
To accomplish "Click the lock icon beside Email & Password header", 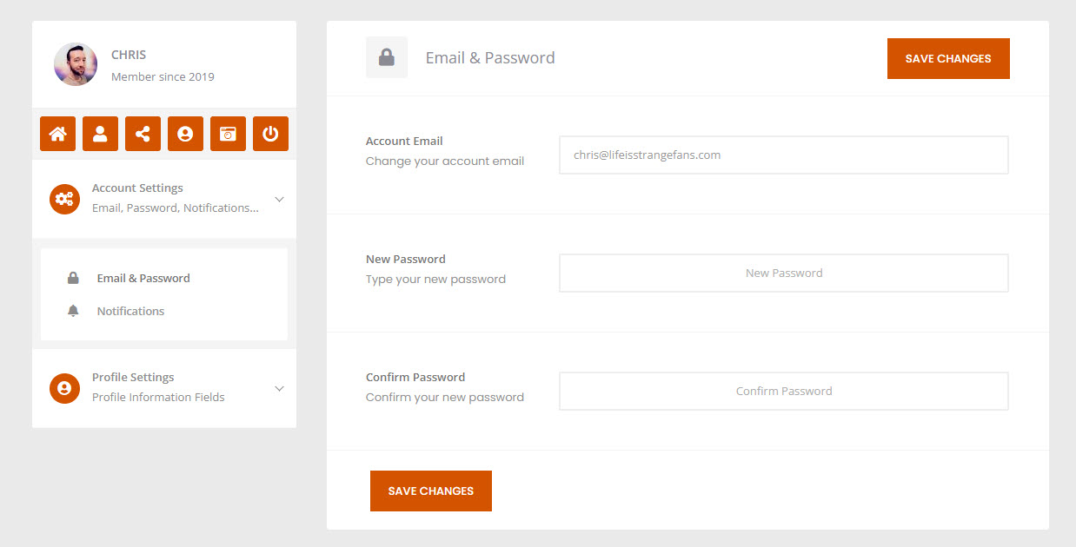I will click(387, 57).
